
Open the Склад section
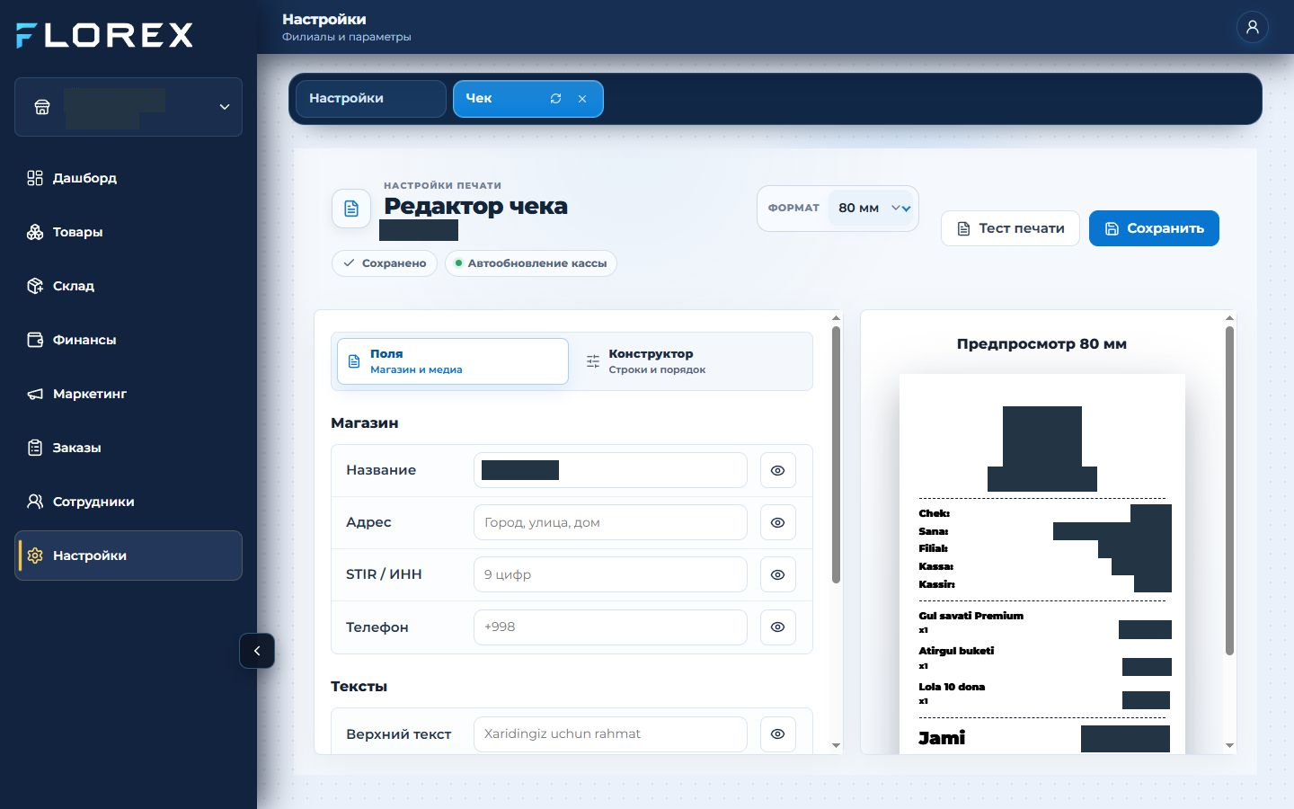(129, 286)
